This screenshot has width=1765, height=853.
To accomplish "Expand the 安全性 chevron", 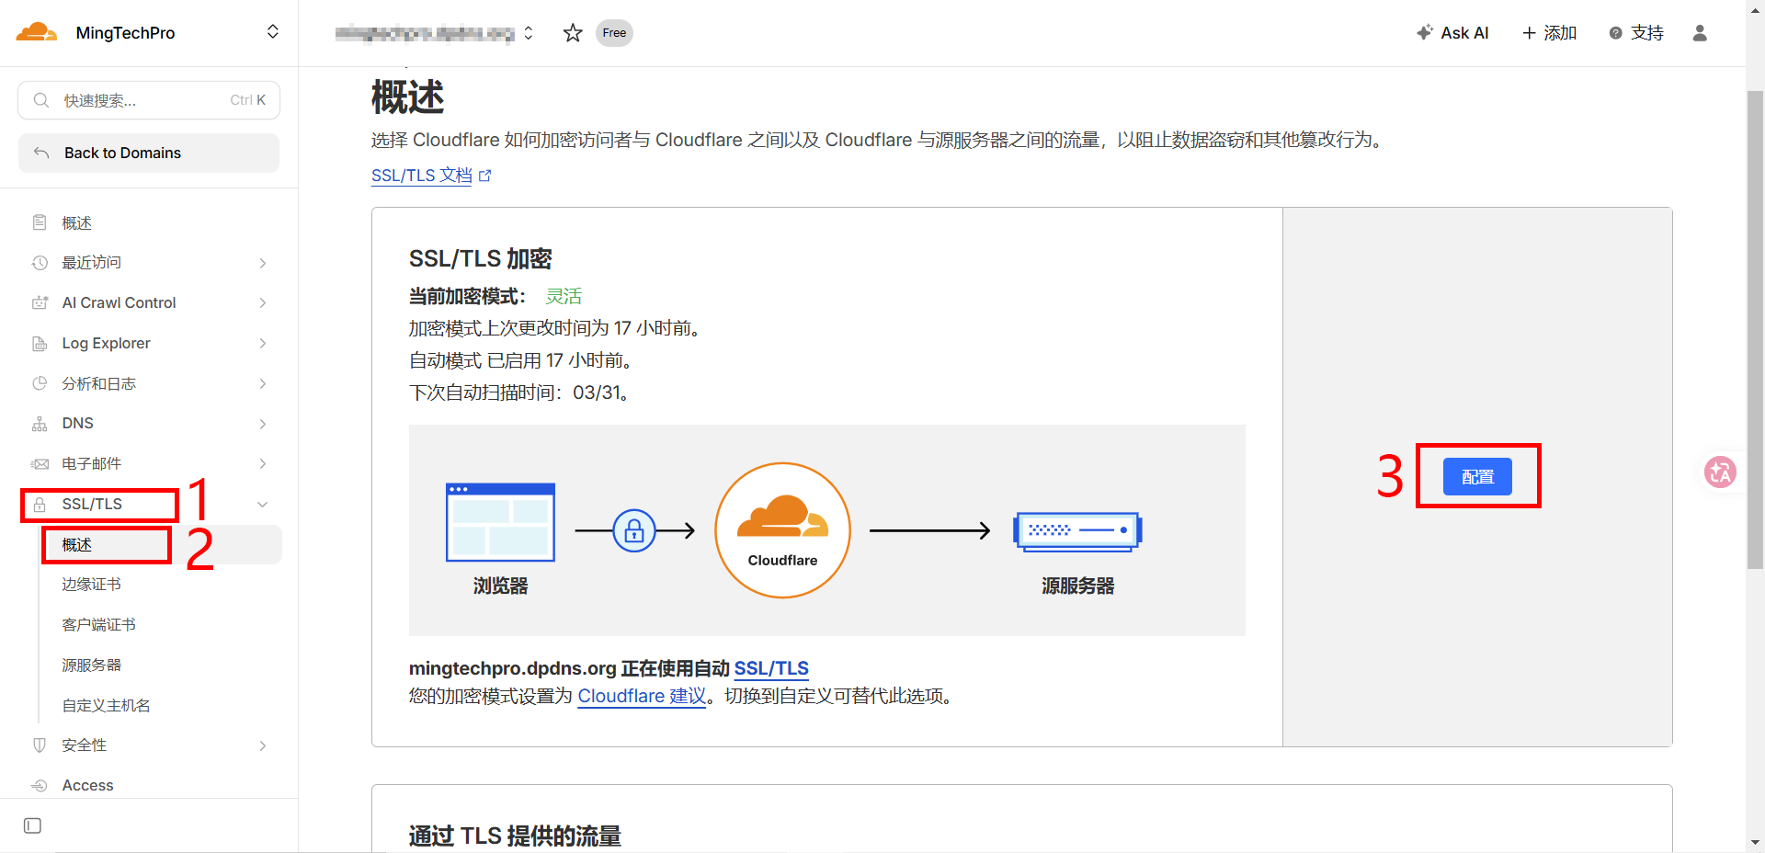I will 263,745.
